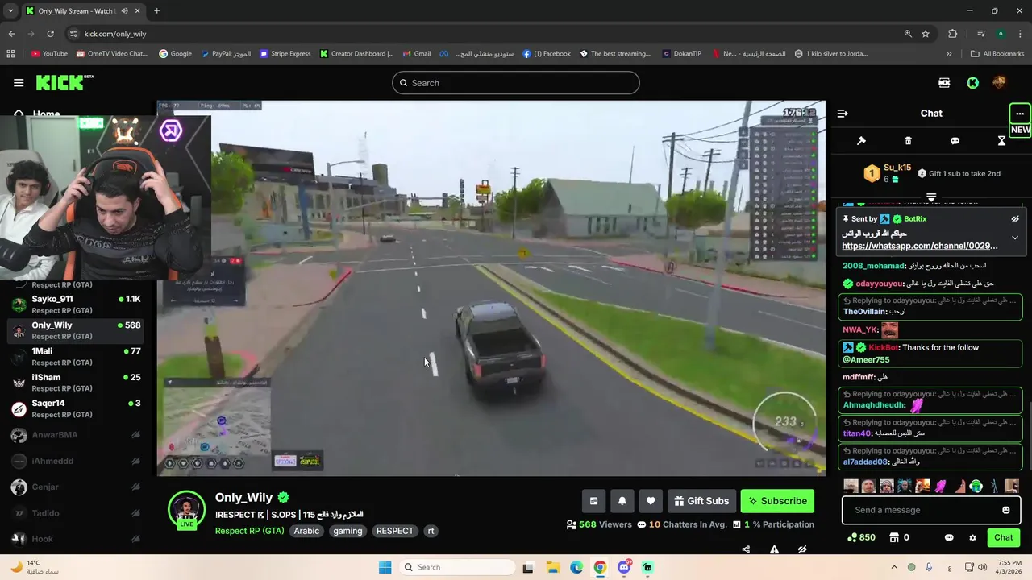Click green K circle icon in header
Screen dimensions: 1032x580
(x=973, y=83)
